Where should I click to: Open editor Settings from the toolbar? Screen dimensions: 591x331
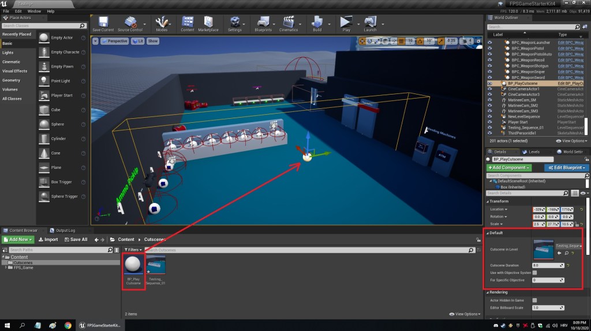[x=235, y=23]
